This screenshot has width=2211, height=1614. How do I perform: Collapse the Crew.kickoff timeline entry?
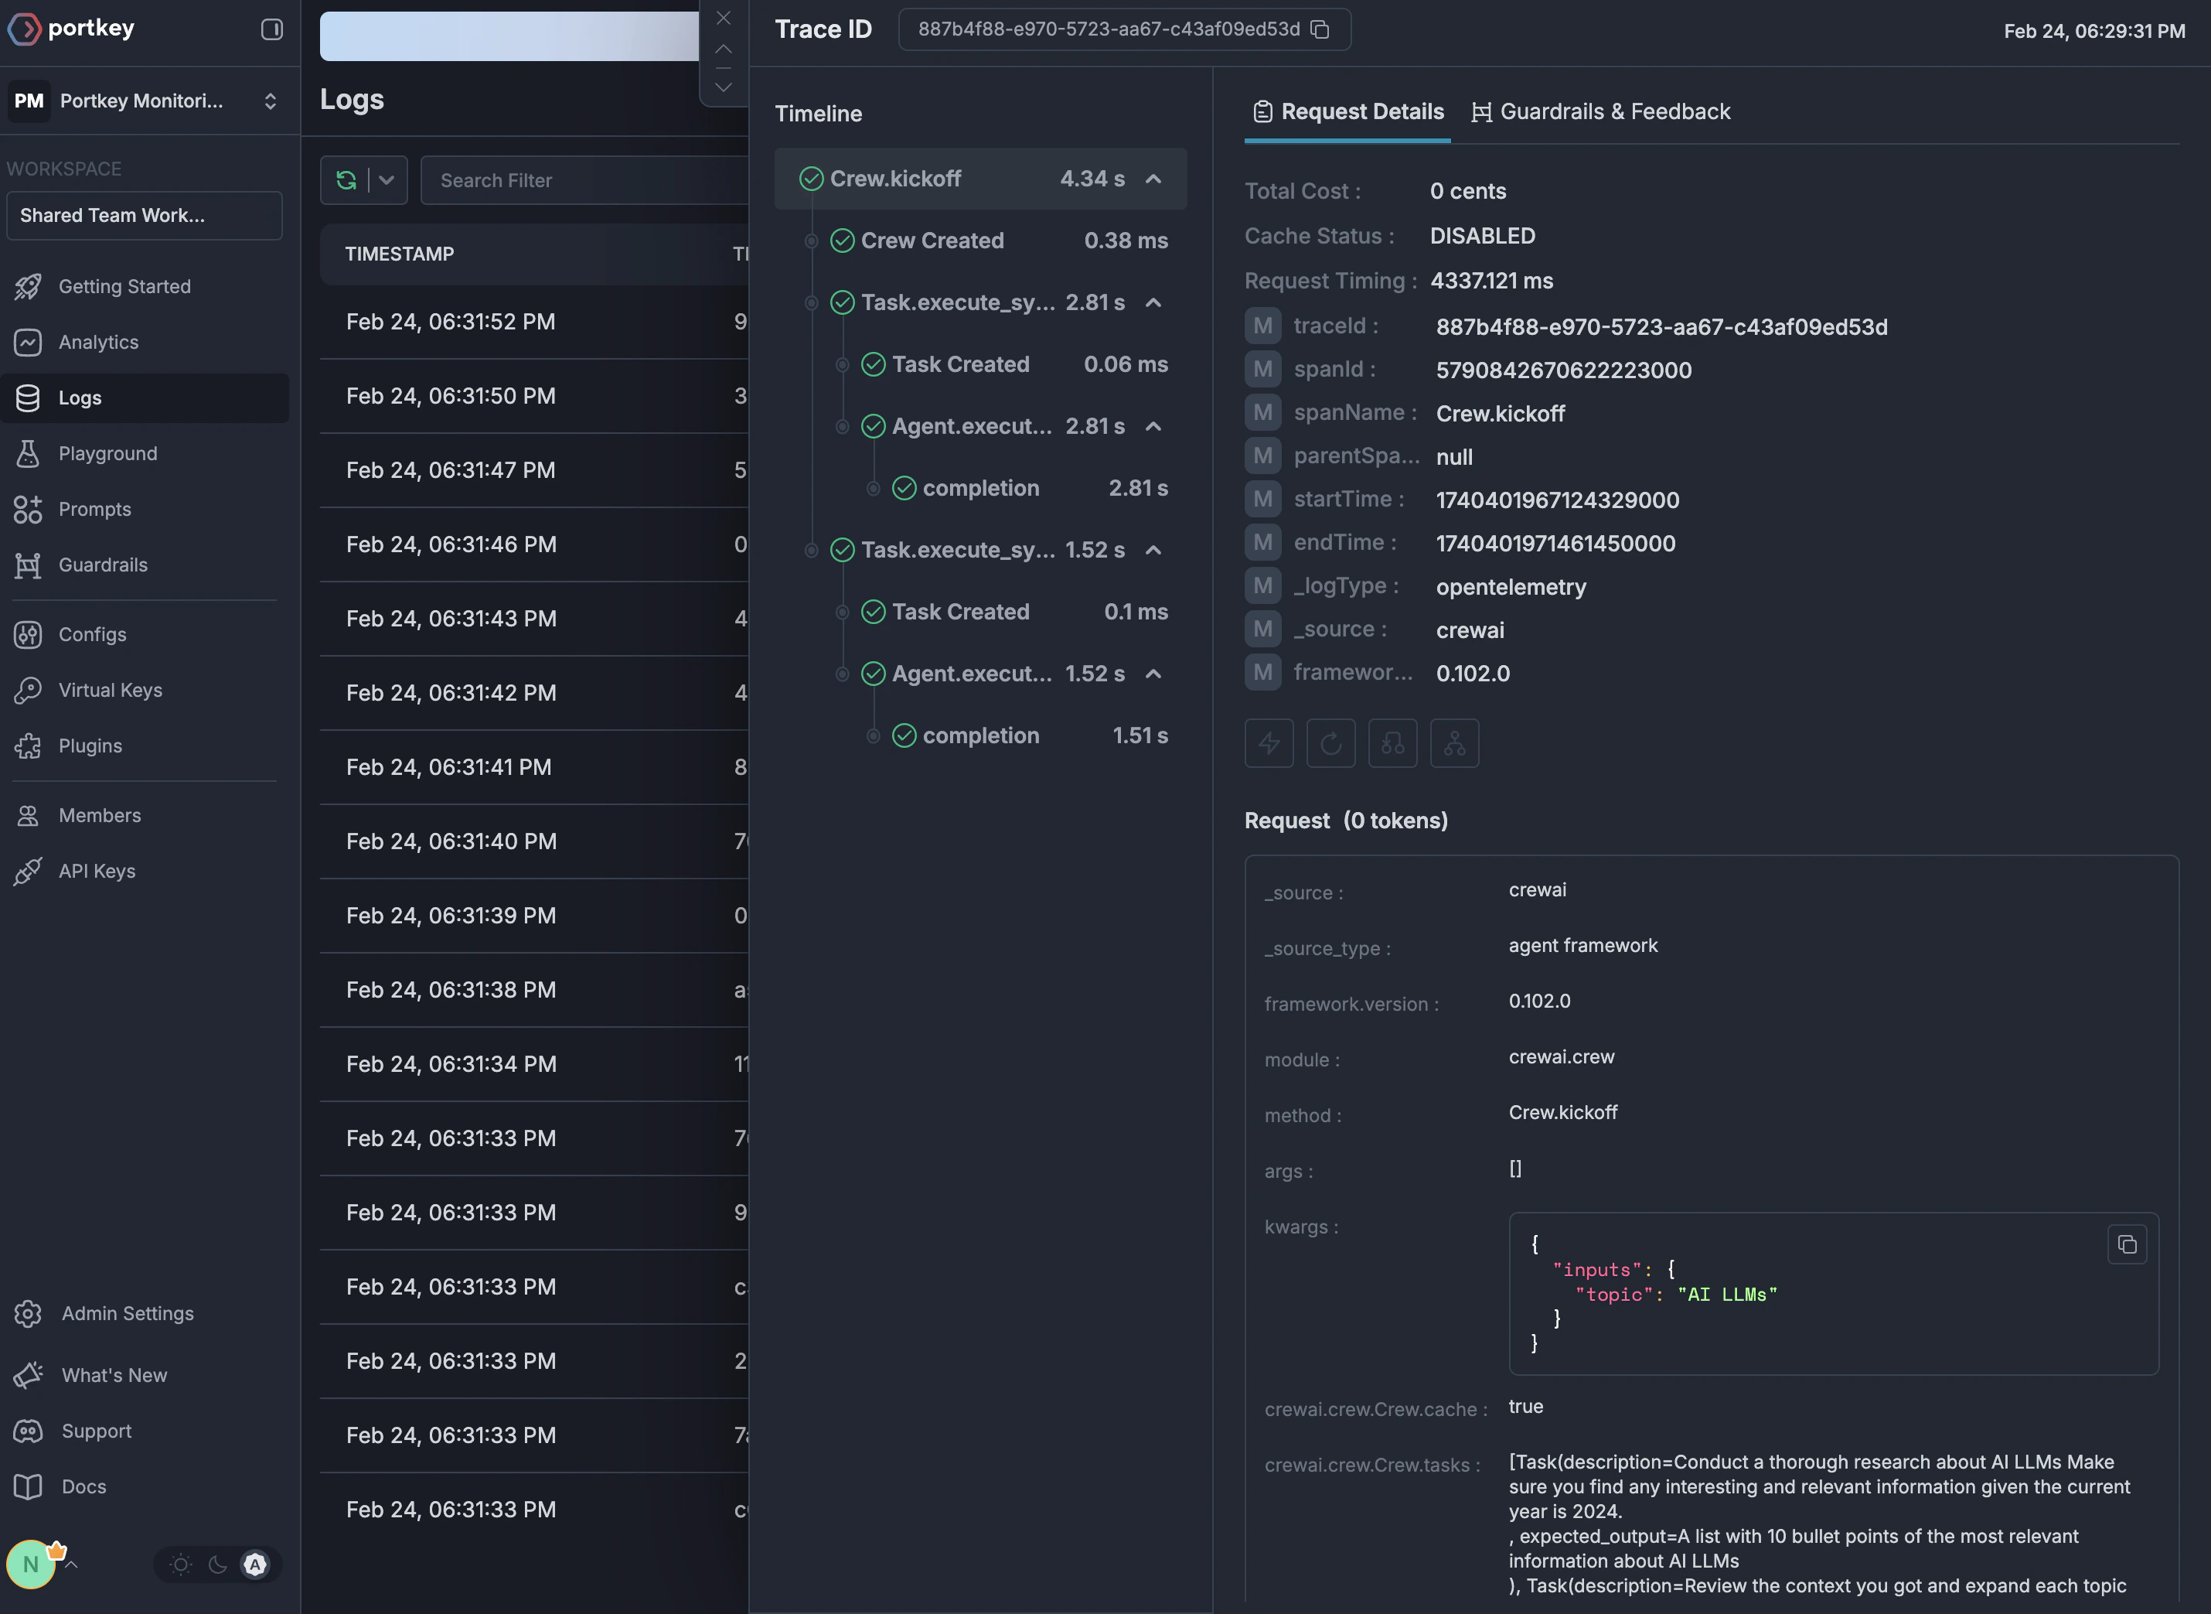click(1155, 179)
